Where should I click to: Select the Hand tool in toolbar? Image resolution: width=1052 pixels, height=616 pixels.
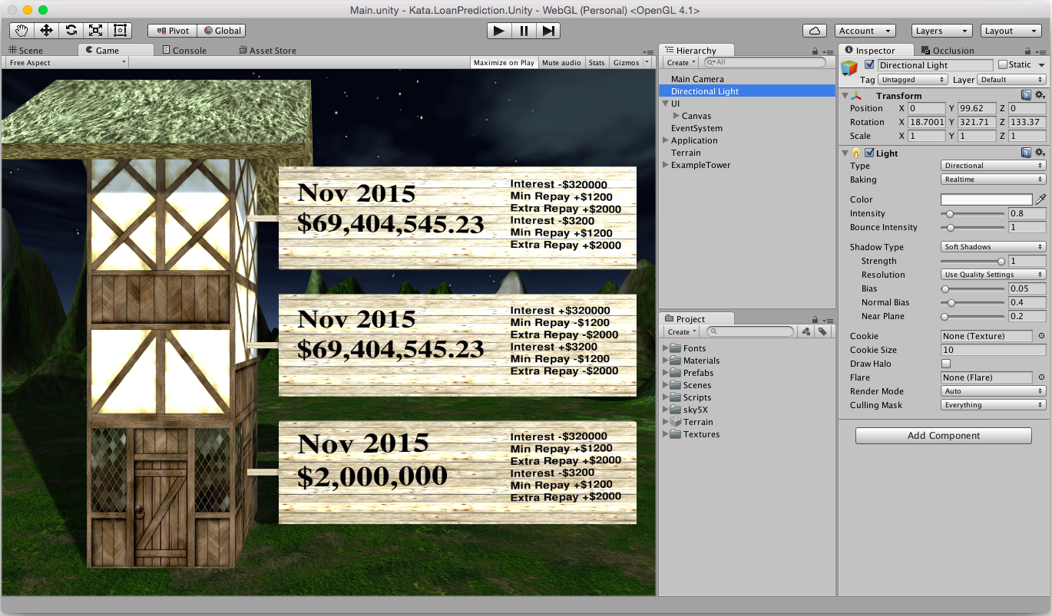click(x=22, y=31)
